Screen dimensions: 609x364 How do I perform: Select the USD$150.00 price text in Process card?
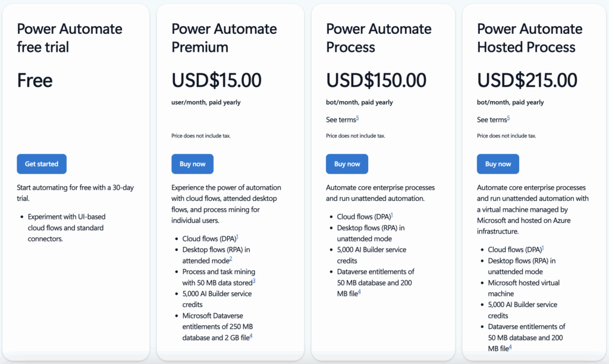[x=376, y=80]
